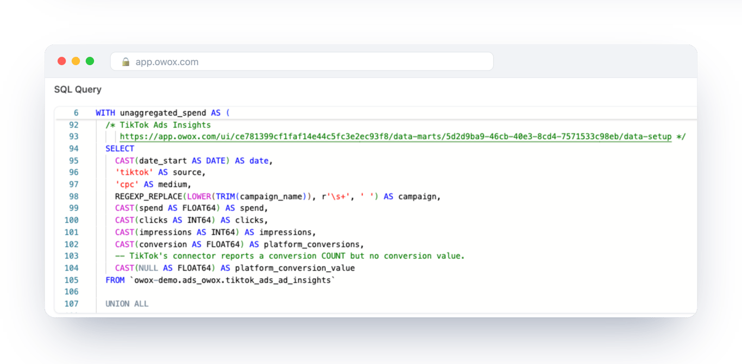Viewport: 742px width, 364px height.
Task: Click 'WITH unaggregated_spend AS (' sticky line
Action: (163, 113)
